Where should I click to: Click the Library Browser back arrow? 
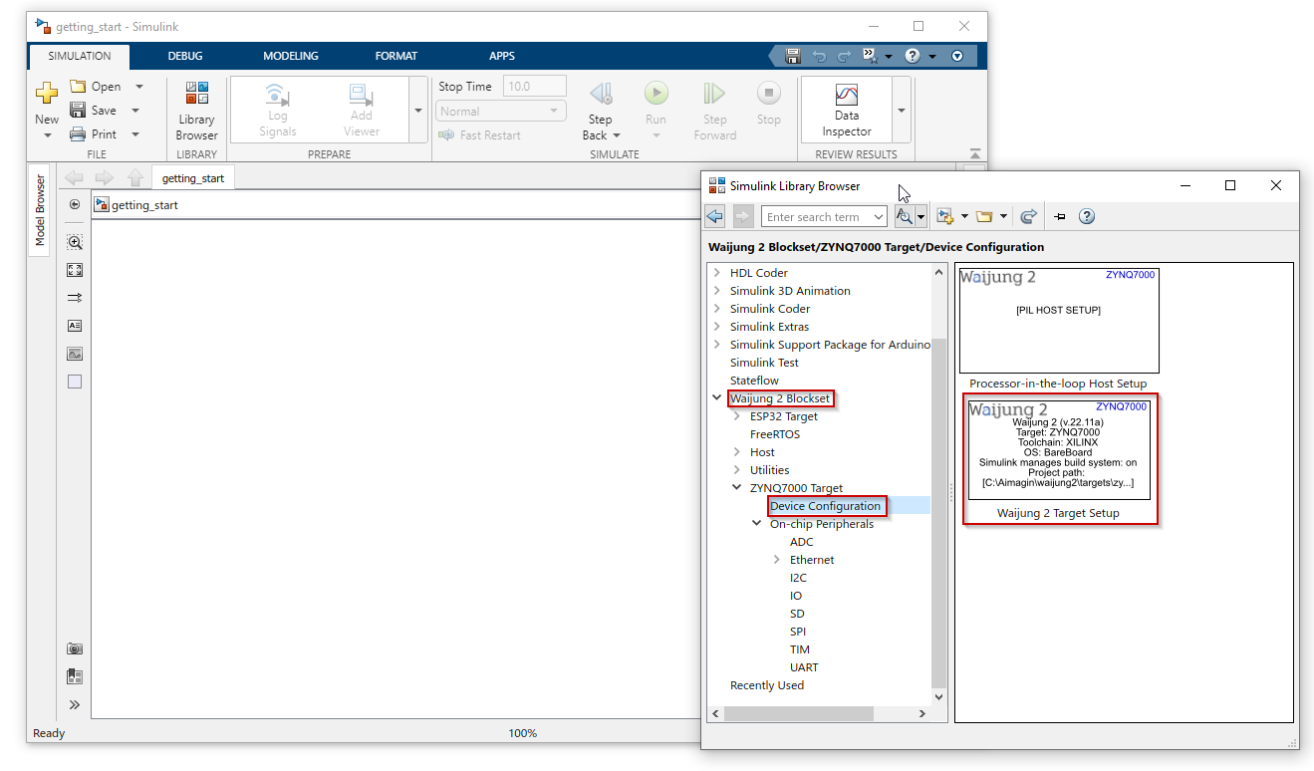(714, 216)
